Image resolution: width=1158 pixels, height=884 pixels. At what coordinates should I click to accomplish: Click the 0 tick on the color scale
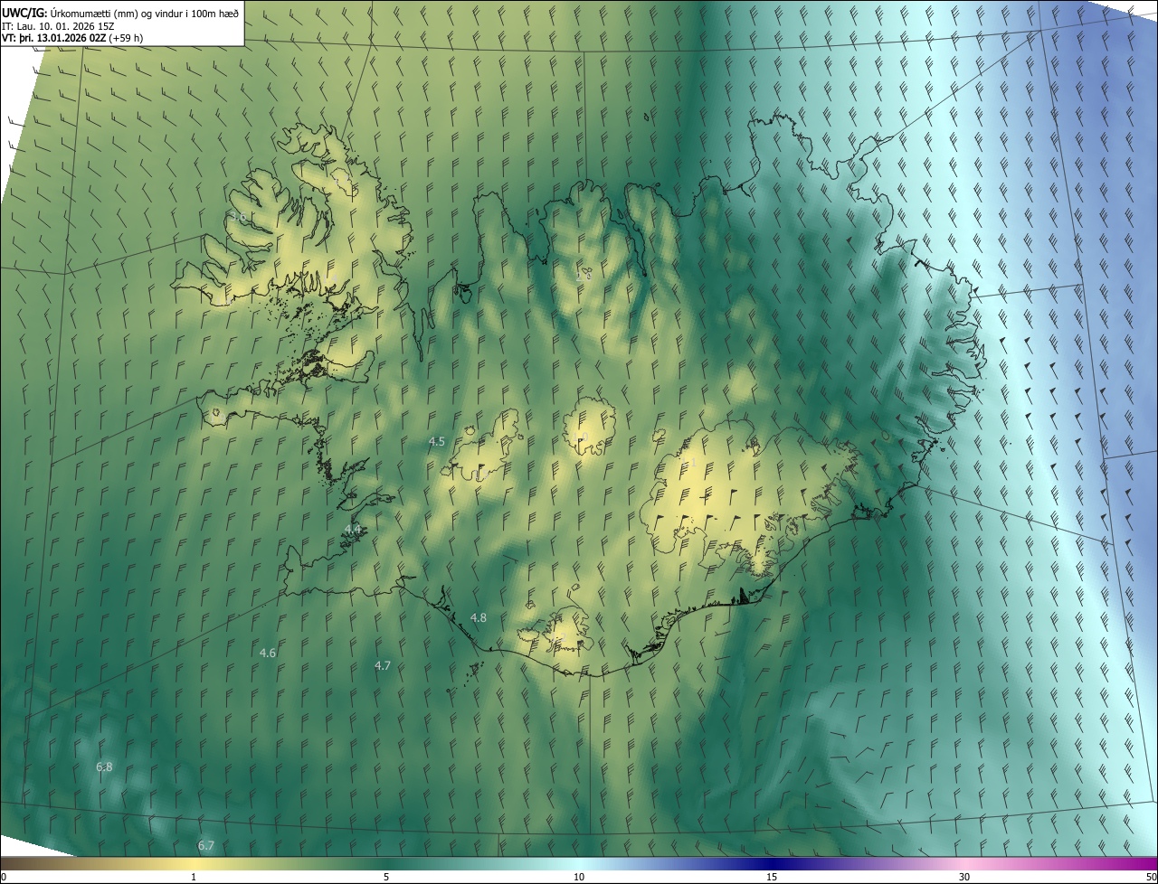4,877
